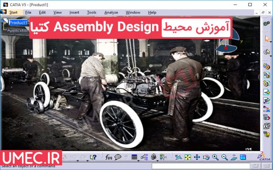This screenshot has height=170, width=273.
Task: Close the Product1 document window
Action: pos(269,13)
